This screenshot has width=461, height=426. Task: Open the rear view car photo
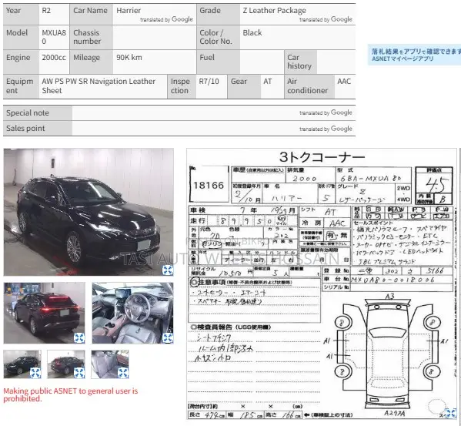(45, 313)
